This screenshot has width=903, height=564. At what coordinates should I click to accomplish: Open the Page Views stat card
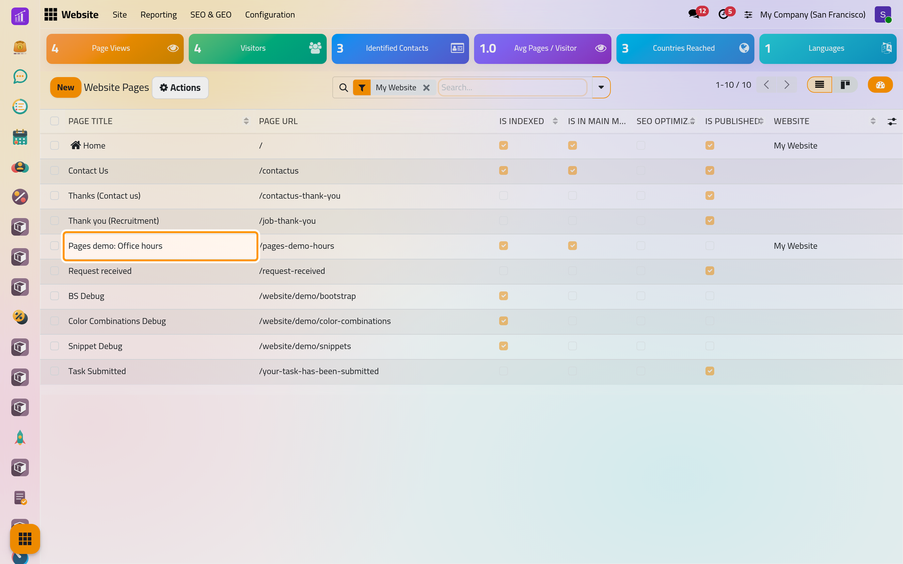pos(115,48)
